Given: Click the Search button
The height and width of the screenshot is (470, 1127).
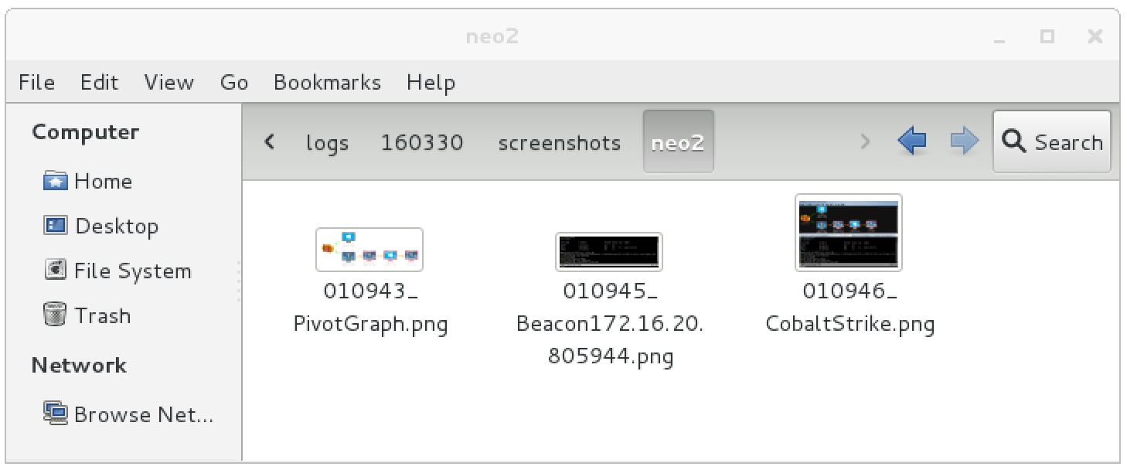Looking at the screenshot, I should click(x=1051, y=142).
